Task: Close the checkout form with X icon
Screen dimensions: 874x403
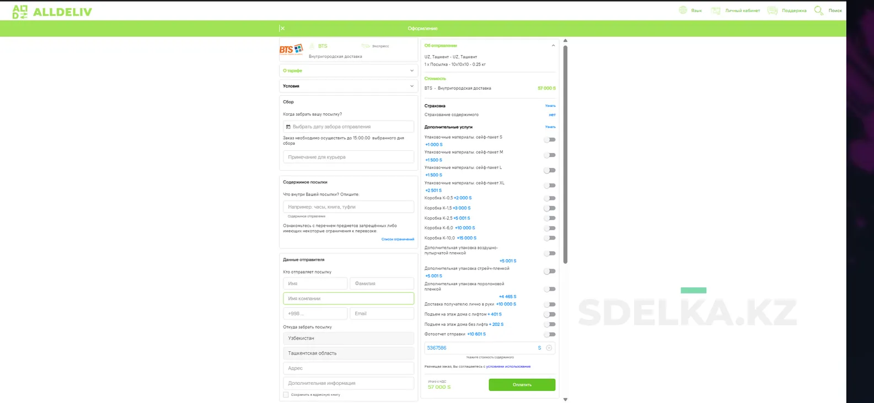Action: point(282,28)
